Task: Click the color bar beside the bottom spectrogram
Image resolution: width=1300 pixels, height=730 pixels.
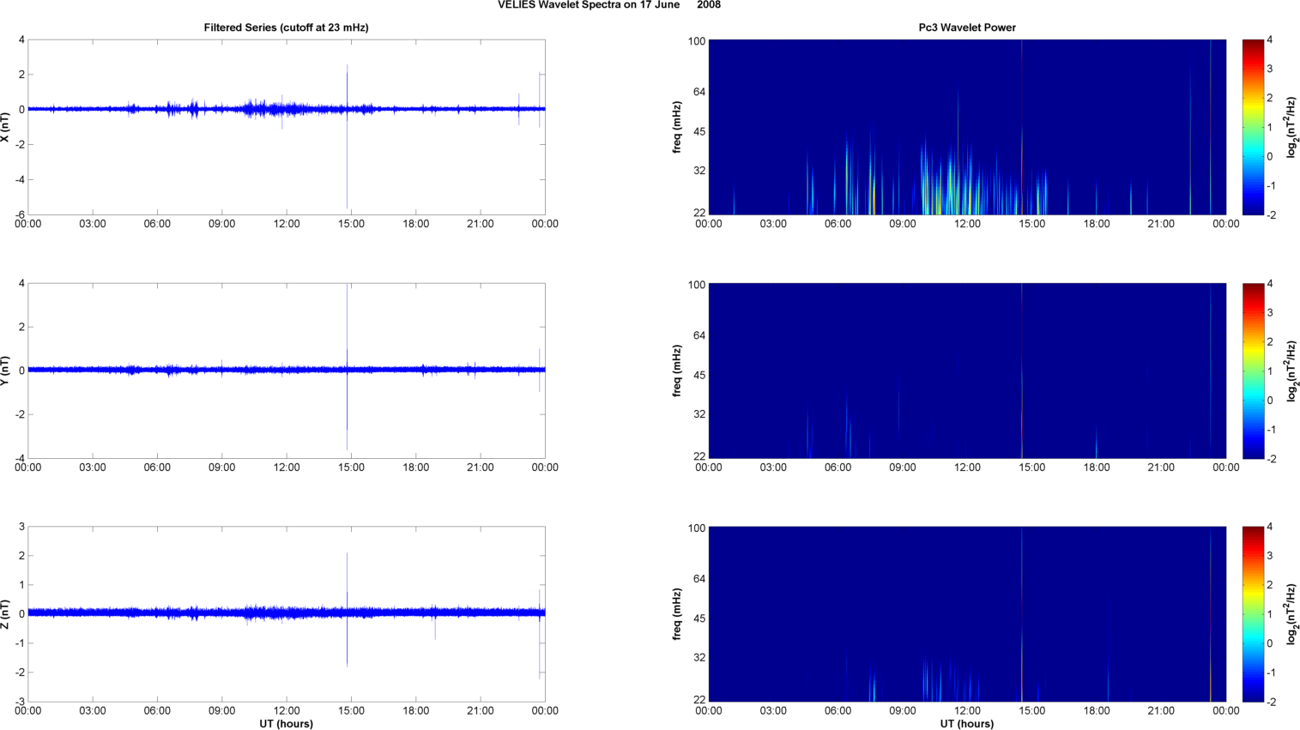Action: point(1253,614)
